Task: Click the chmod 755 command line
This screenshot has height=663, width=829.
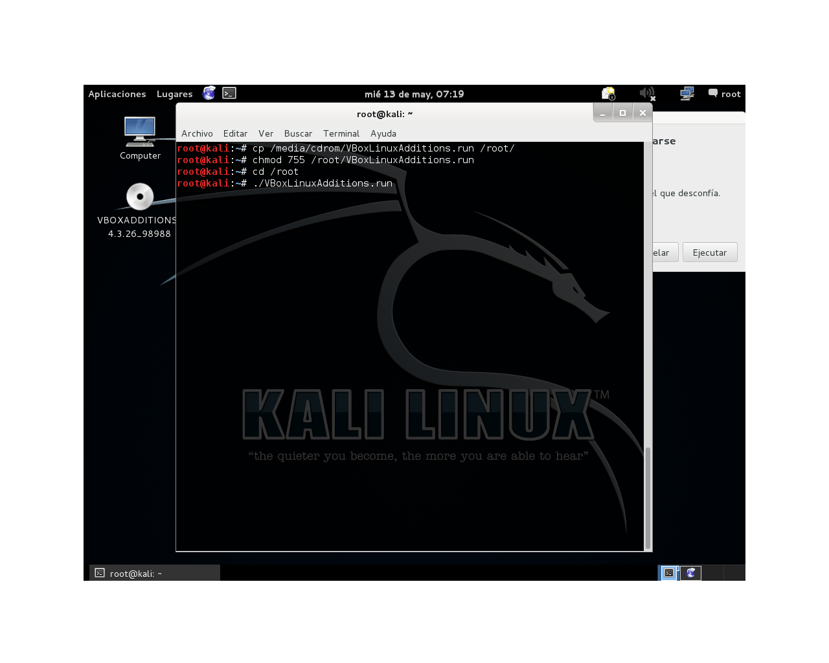Action: tap(325, 160)
